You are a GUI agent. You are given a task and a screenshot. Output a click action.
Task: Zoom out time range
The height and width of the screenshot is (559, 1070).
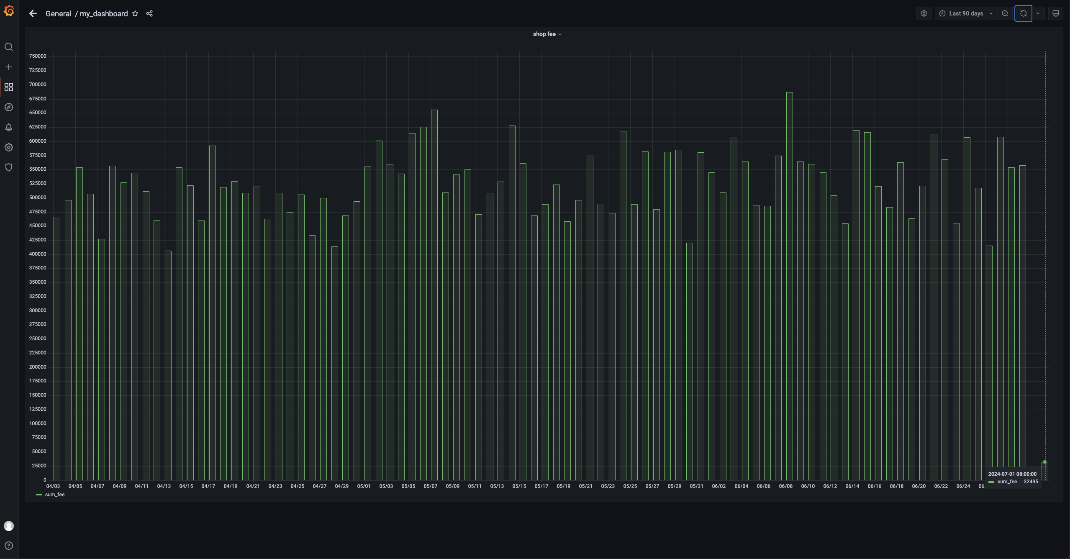pos(1005,14)
